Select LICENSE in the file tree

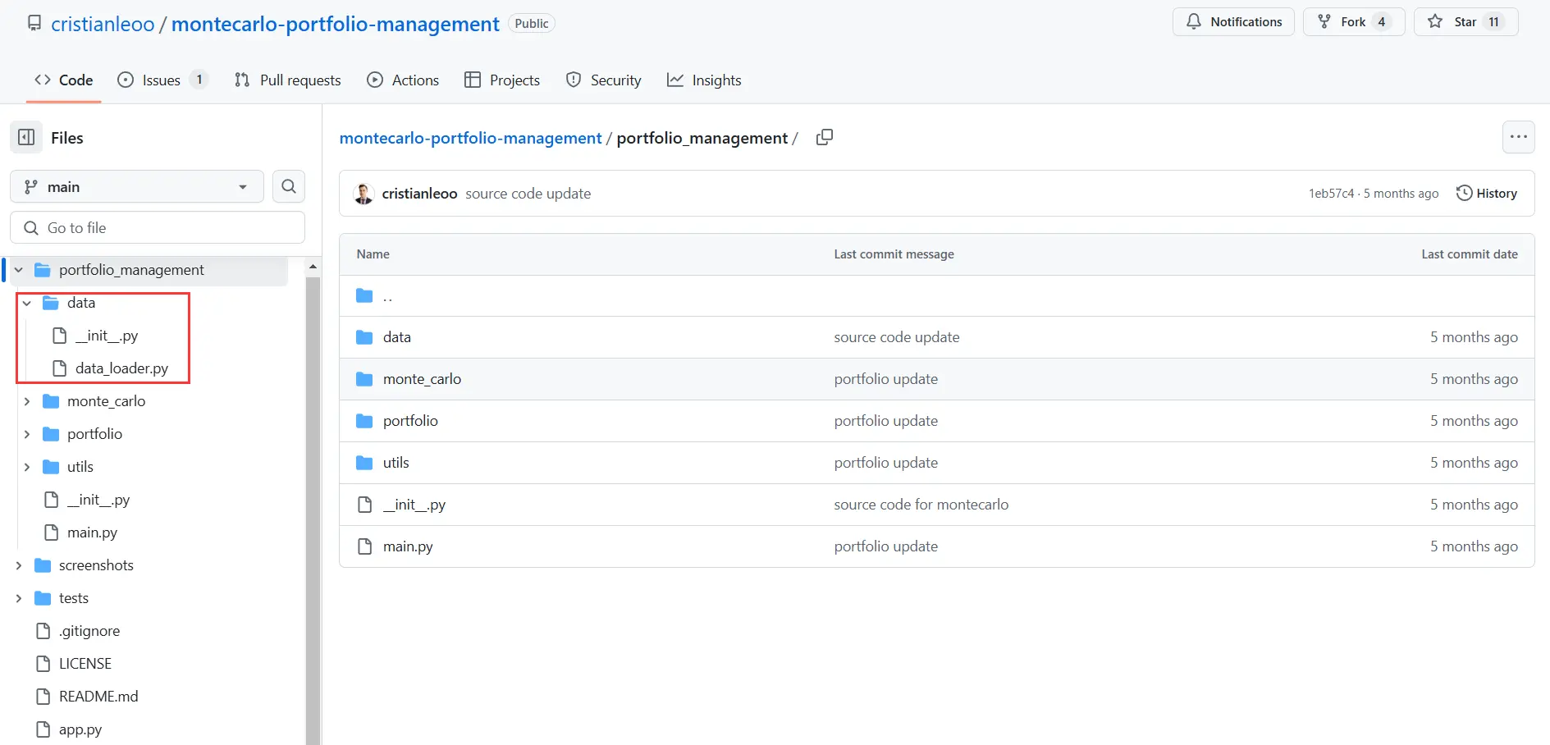pyautogui.click(x=85, y=664)
